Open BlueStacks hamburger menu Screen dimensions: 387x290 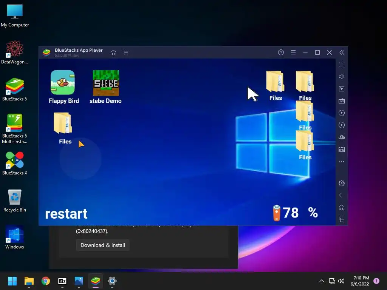click(x=293, y=52)
